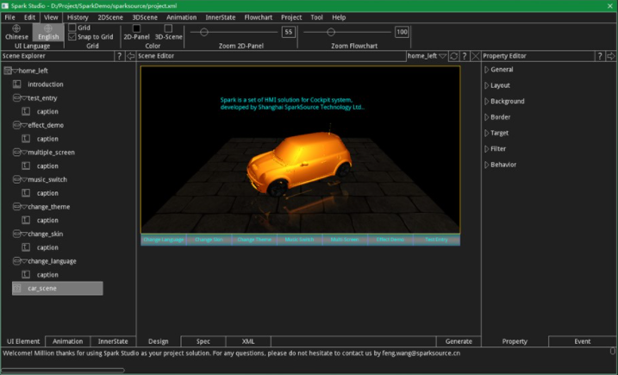Click the car_scene node icon
The height and width of the screenshot is (375, 618).
click(16, 288)
